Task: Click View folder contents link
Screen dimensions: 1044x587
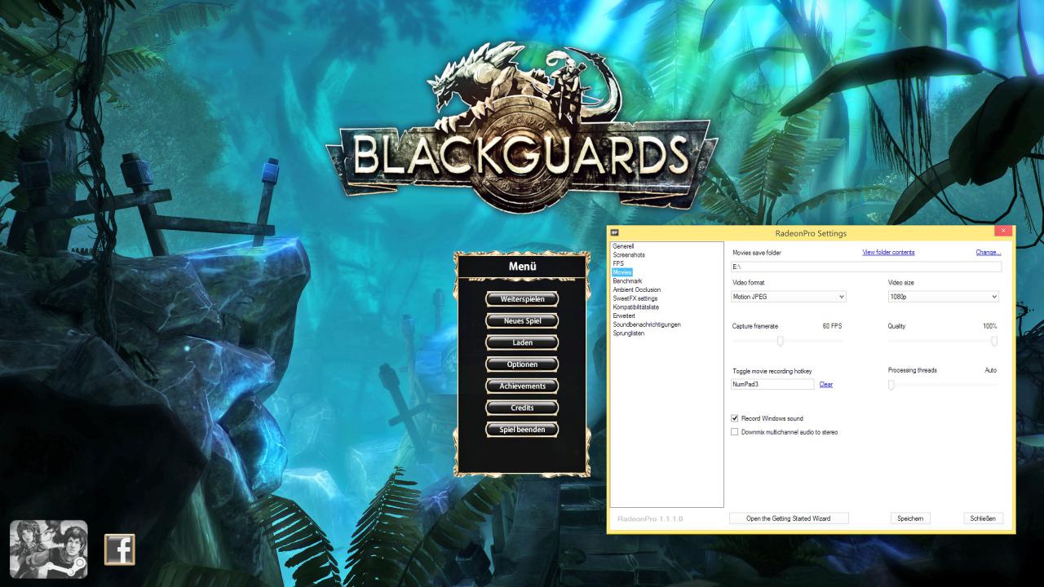Action: tap(888, 253)
